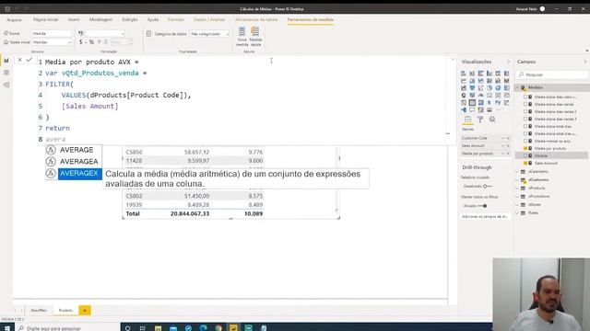Image resolution: width=590 pixels, height=331 pixels.
Task: Open the Página Inicial ribbon tab
Action: click(x=45, y=19)
